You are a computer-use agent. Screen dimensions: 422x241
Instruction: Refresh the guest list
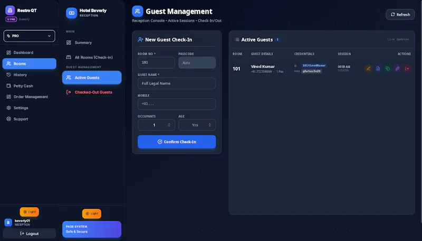400,15
